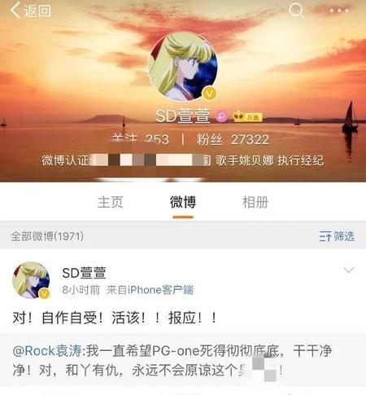Tap the back arrow 返回
The image size is (366, 395).
pyautogui.click(x=30, y=11)
